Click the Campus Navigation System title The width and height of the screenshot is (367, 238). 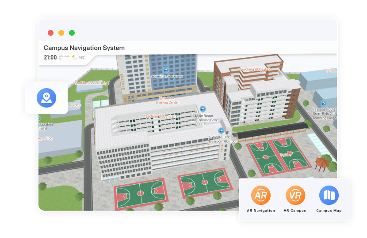(x=84, y=48)
